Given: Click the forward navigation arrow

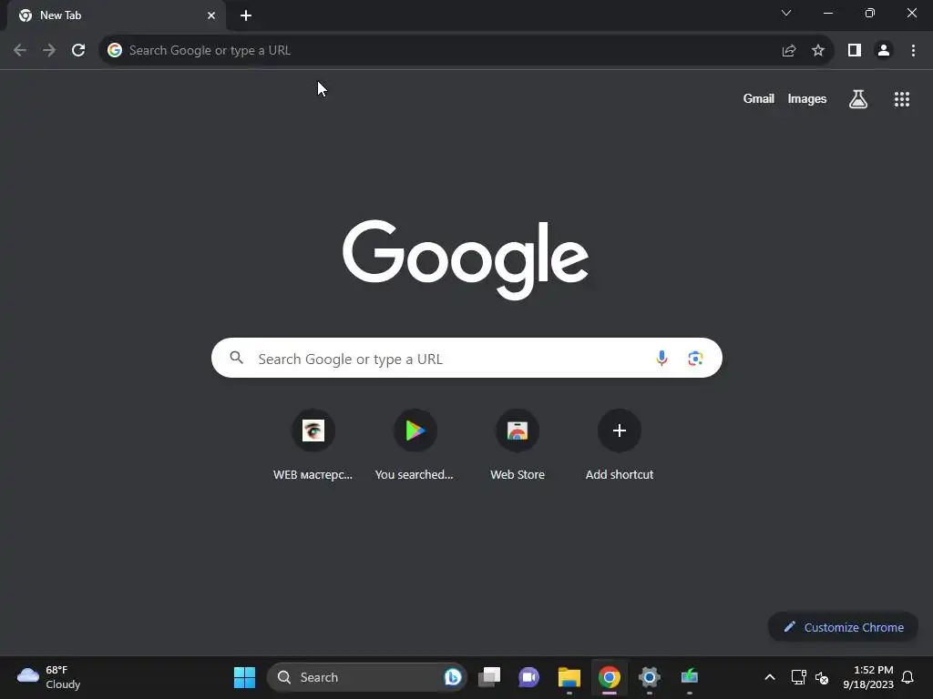Looking at the screenshot, I should 49,51.
